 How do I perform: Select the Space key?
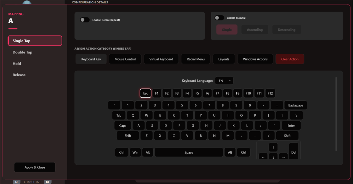[189, 152]
